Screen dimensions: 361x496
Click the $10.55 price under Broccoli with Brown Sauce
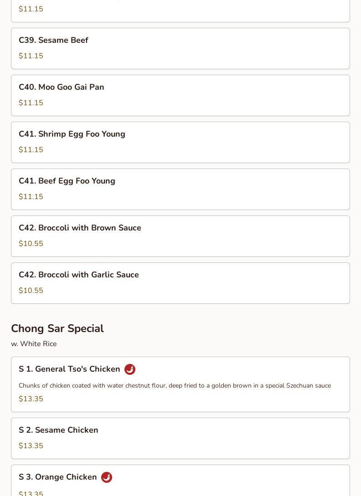click(31, 244)
